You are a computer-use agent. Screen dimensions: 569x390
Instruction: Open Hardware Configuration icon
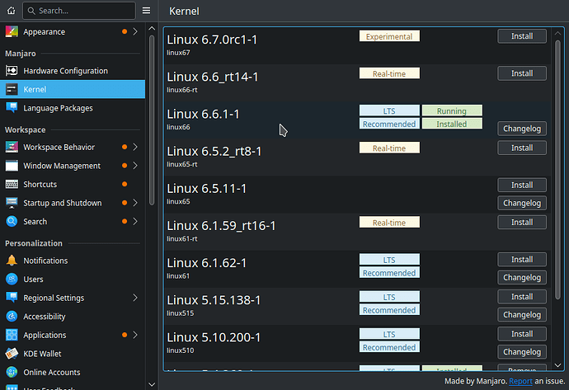click(12, 71)
